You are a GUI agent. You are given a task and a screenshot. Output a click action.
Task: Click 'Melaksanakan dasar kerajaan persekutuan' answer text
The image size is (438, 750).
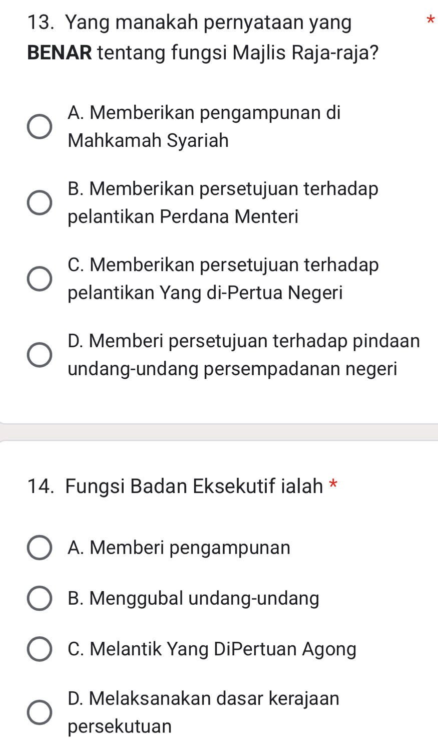[203, 711]
